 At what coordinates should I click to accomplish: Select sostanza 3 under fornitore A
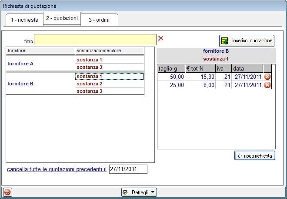coord(110,67)
